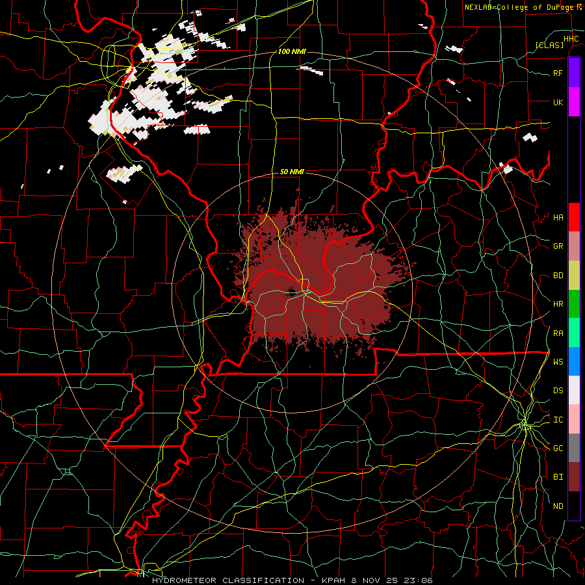Click the UK magenta legend color swatch
This screenshot has width=585, height=585.
574,102
